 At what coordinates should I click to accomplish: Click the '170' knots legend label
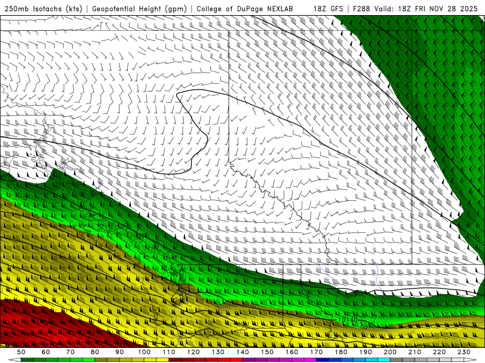point(316,352)
